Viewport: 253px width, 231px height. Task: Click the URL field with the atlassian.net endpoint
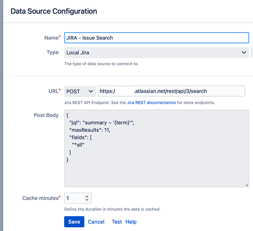coord(171,91)
